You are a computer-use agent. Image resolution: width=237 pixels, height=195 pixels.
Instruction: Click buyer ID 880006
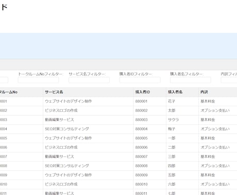[x=141, y=147]
